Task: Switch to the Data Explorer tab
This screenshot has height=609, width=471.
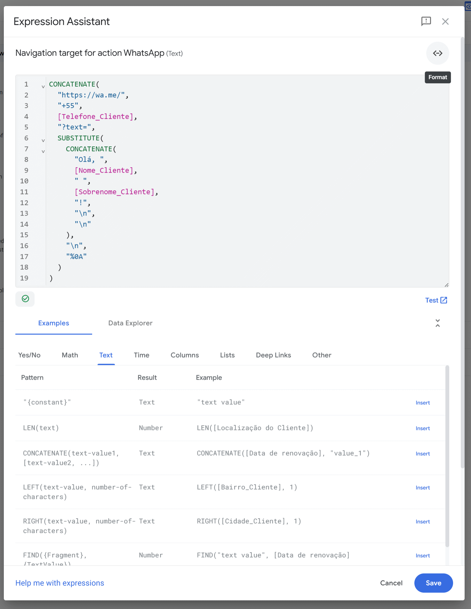Action: click(130, 323)
